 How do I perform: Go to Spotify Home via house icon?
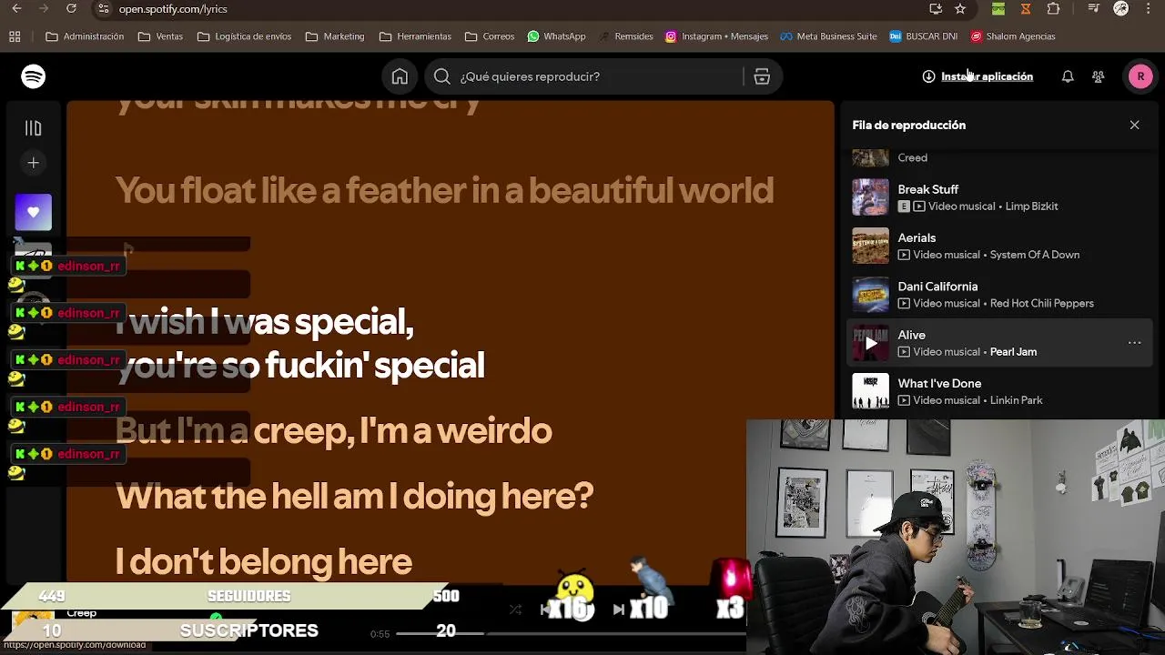pyautogui.click(x=400, y=76)
